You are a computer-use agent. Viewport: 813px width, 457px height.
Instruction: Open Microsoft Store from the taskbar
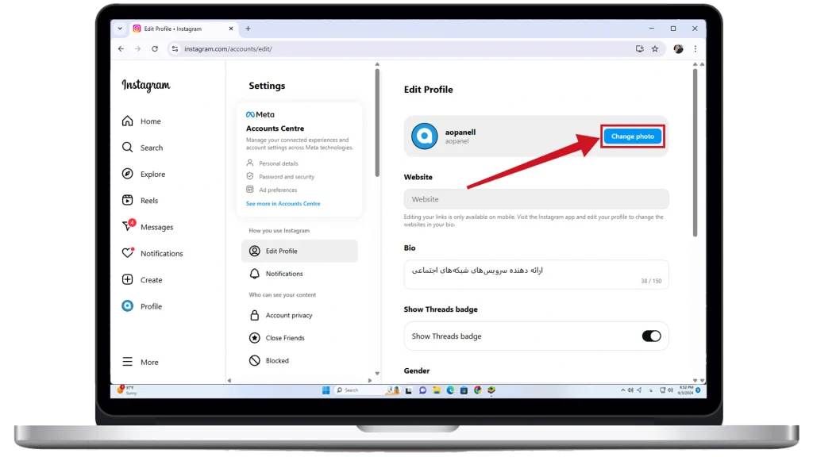point(464,390)
